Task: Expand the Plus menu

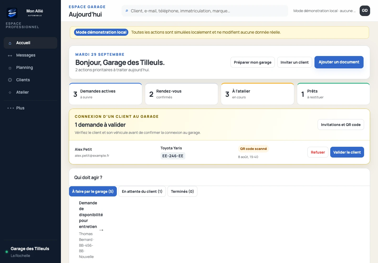Action: (30, 108)
